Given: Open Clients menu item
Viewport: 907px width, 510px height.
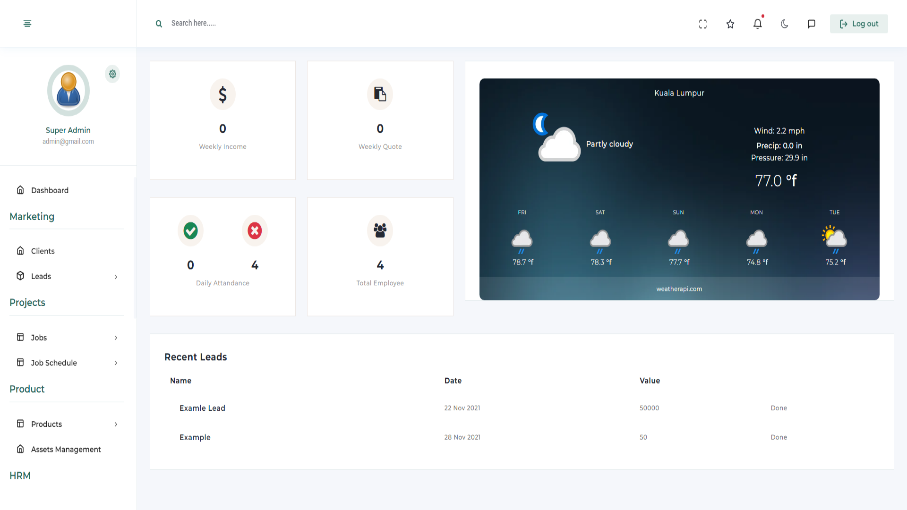Looking at the screenshot, I should (43, 251).
